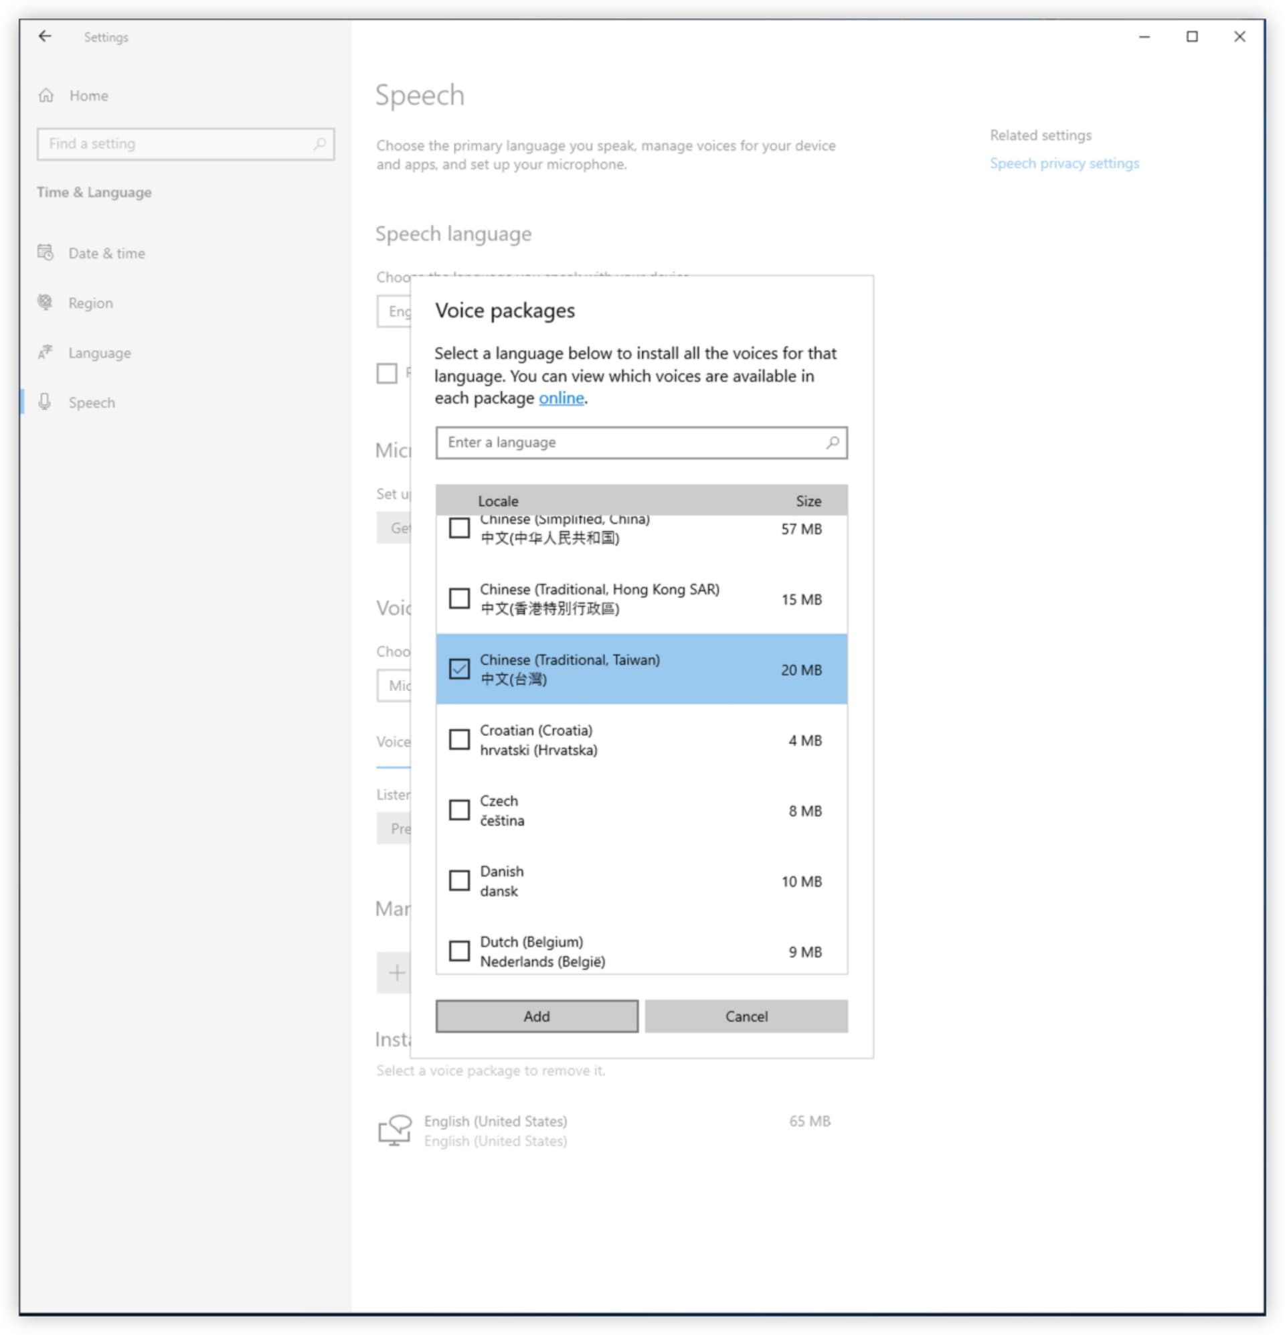Screen dimensions: 1285x1335
Task: Click magnifier icon in Enter a language box
Action: tap(832, 443)
